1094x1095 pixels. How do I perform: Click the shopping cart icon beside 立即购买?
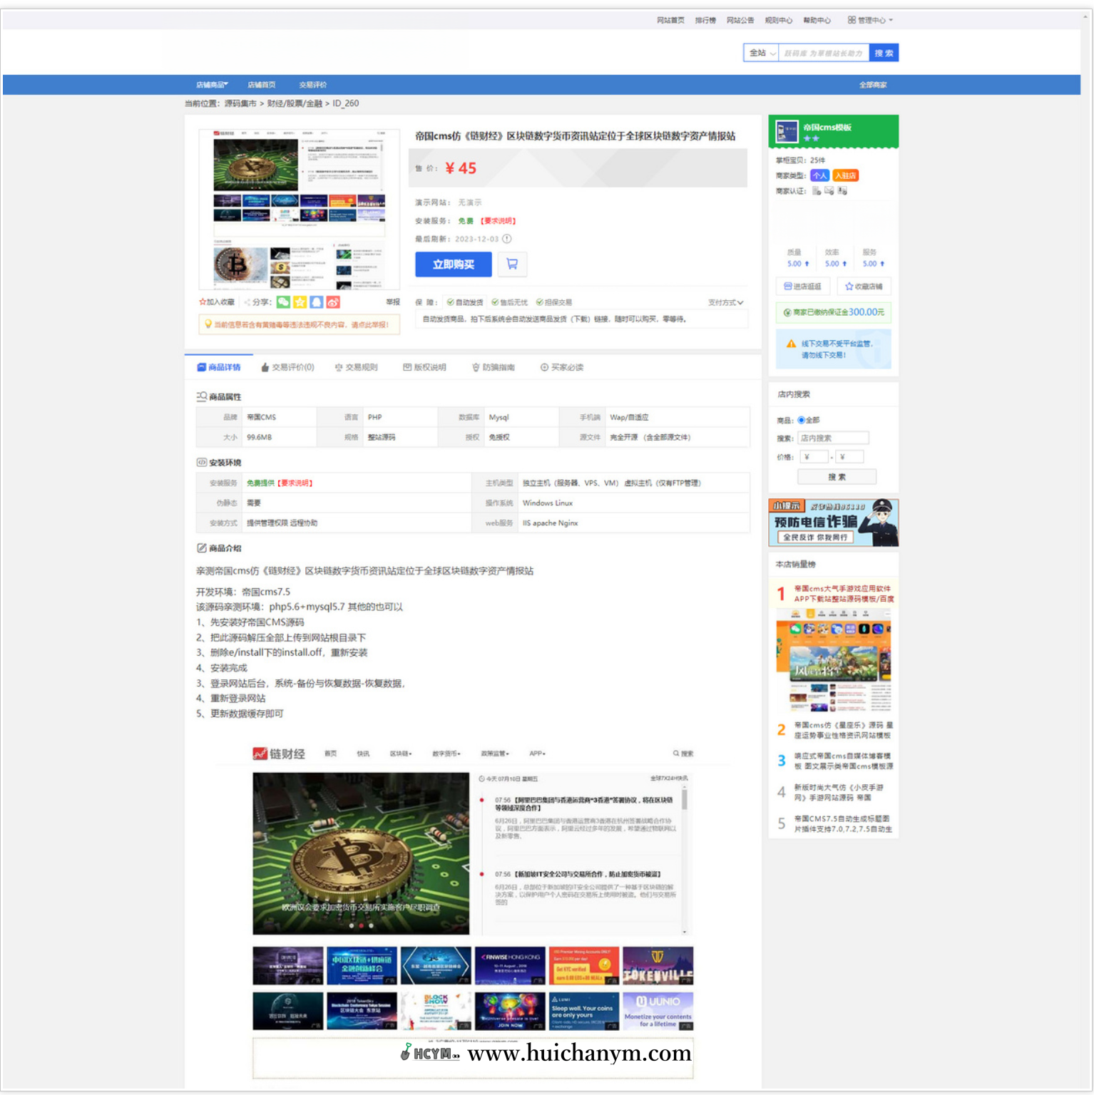[512, 264]
